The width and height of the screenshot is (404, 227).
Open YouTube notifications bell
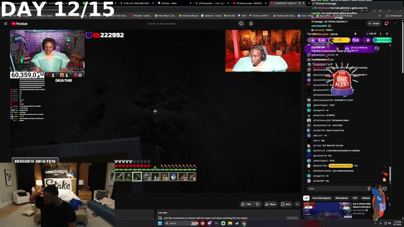(x=386, y=24)
